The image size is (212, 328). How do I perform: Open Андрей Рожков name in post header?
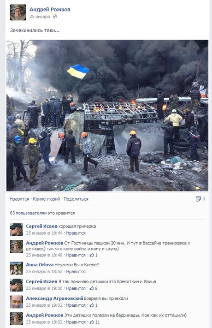pos(50,9)
